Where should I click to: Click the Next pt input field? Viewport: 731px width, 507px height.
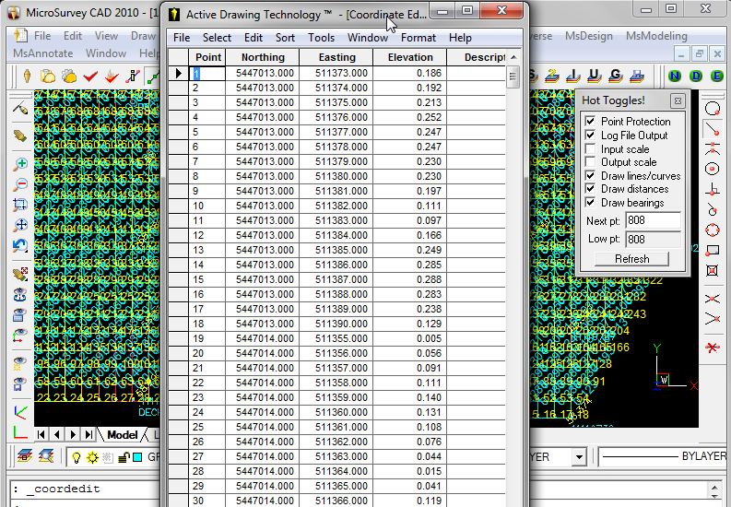click(x=653, y=221)
